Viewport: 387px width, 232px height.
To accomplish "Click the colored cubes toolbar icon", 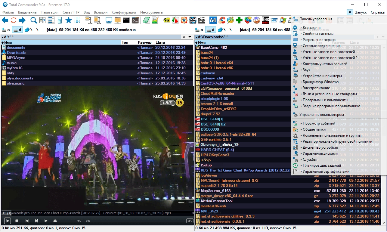I will point(248,20).
